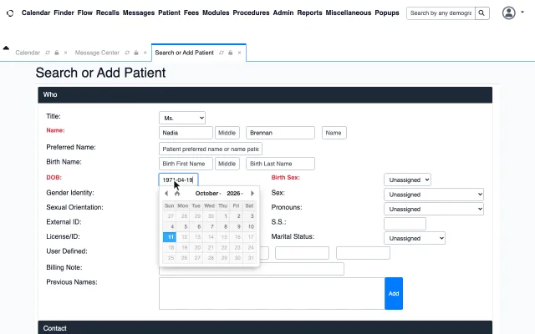
Task: Go to next month in datepicker
Action: pos(252,193)
